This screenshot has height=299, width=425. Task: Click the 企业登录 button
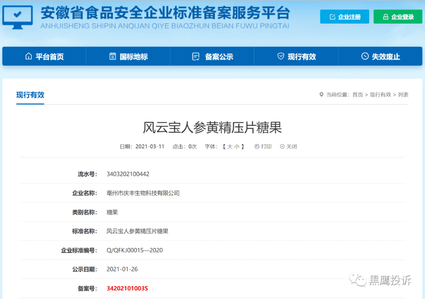point(398,17)
